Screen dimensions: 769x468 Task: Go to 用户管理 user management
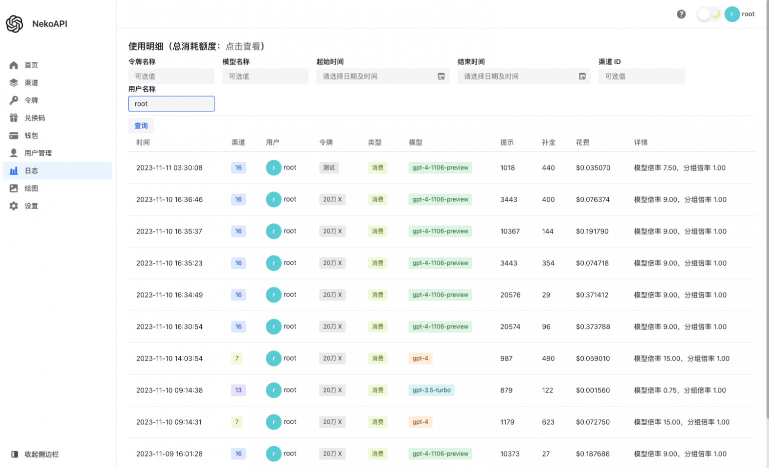[38, 153]
